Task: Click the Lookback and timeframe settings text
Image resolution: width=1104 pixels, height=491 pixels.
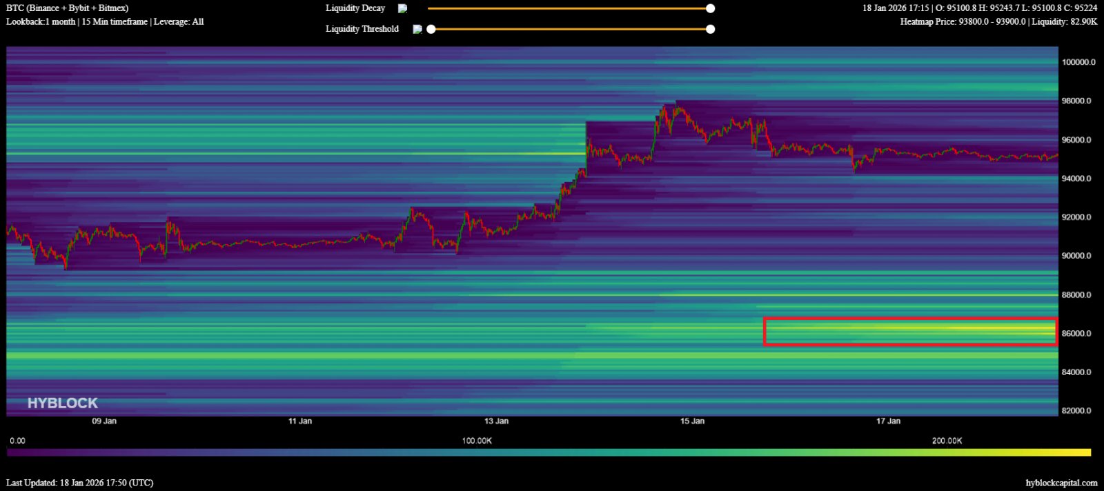Action: [105, 22]
